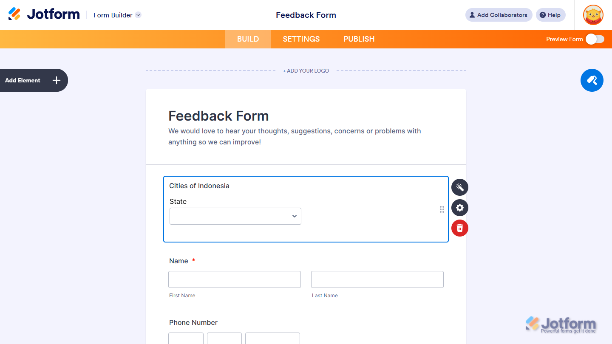Open the gear settings for Cities of Indonesia
The image size is (612, 344).
click(x=459, y=208)
